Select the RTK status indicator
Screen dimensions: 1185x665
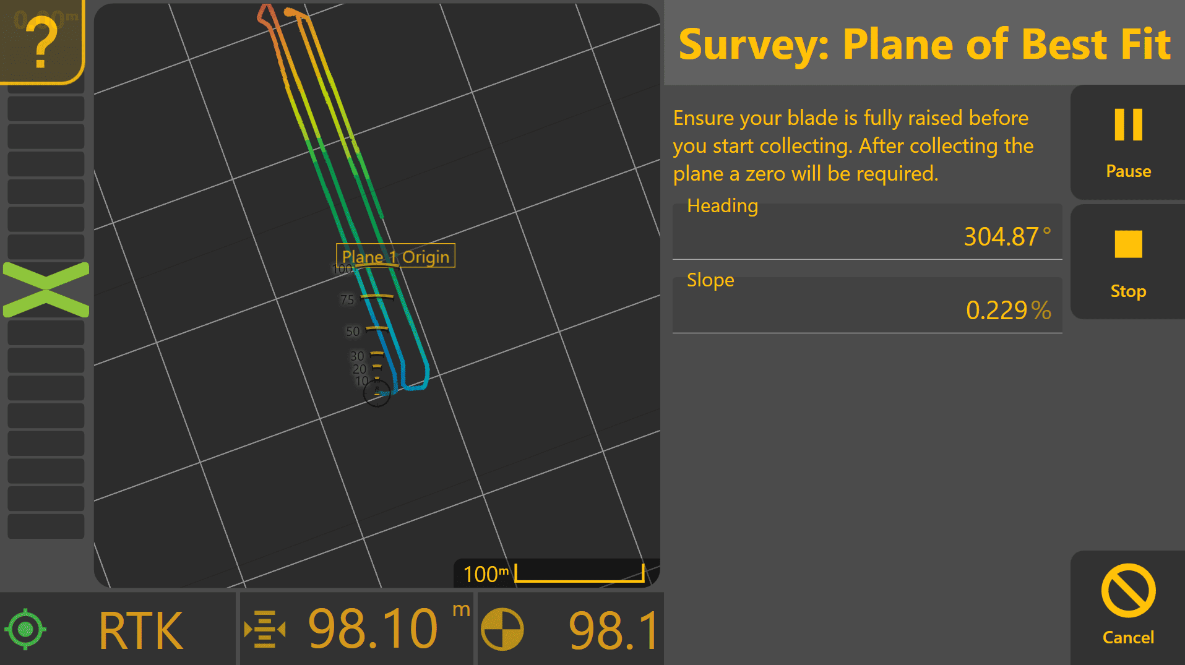click(x=141, y=630)
